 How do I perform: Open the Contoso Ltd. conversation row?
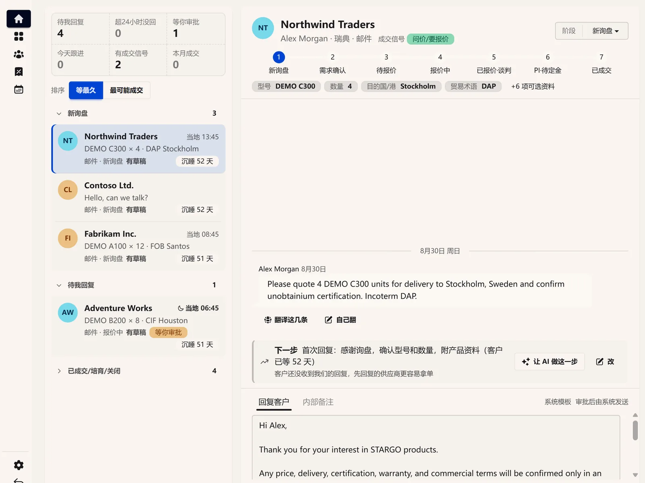(x=138, y=198)
